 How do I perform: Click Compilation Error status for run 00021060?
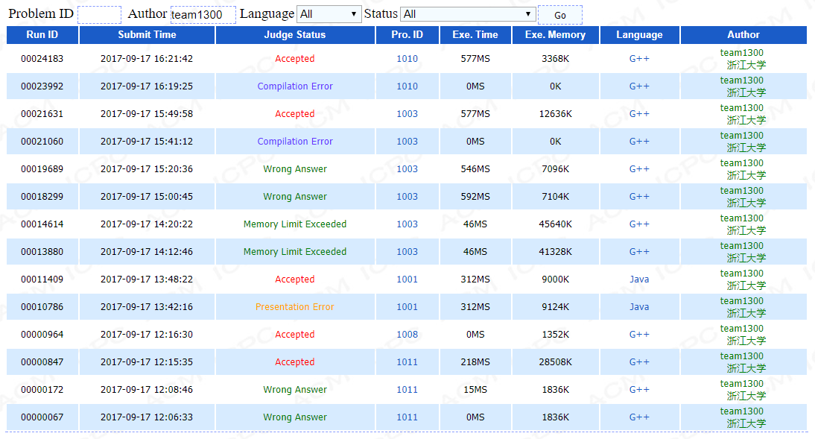(x=295, y=142)
